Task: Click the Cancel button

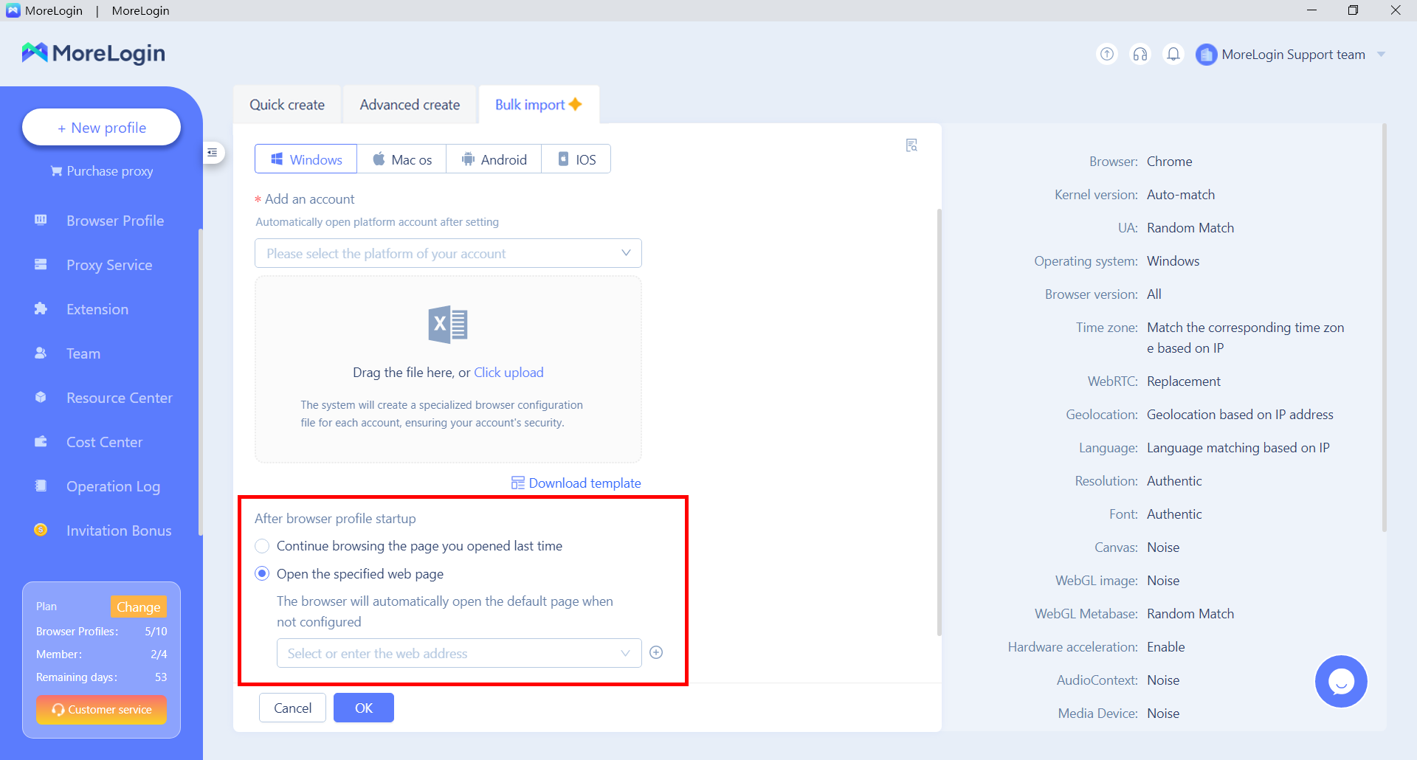Action: [292, 708]
